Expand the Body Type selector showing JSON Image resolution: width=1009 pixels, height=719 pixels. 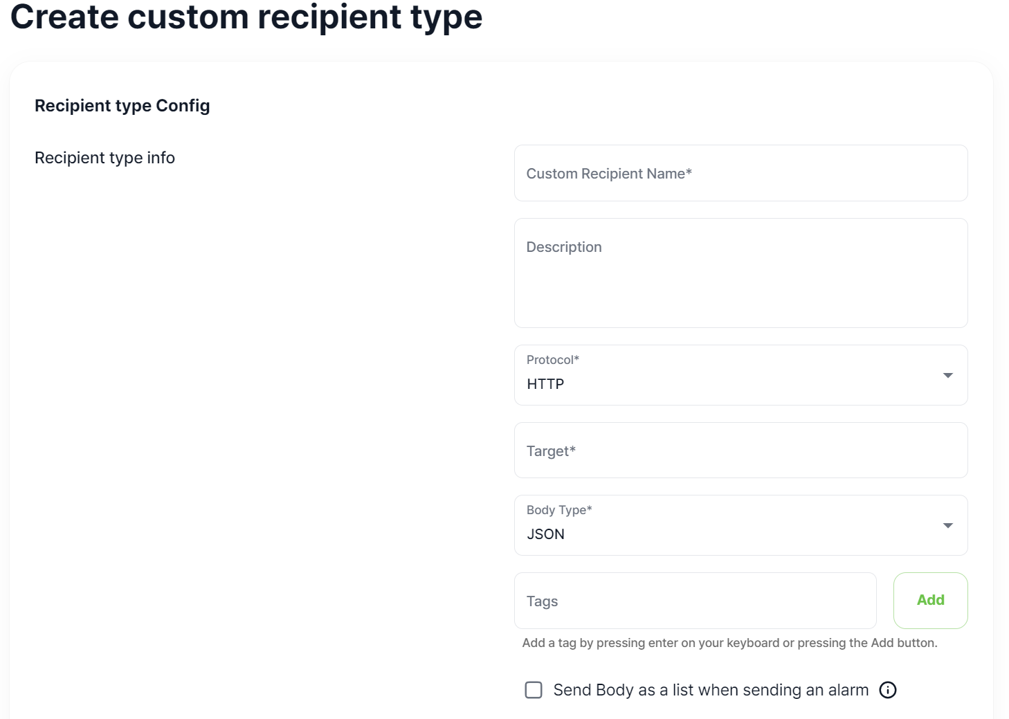[740, 525]
